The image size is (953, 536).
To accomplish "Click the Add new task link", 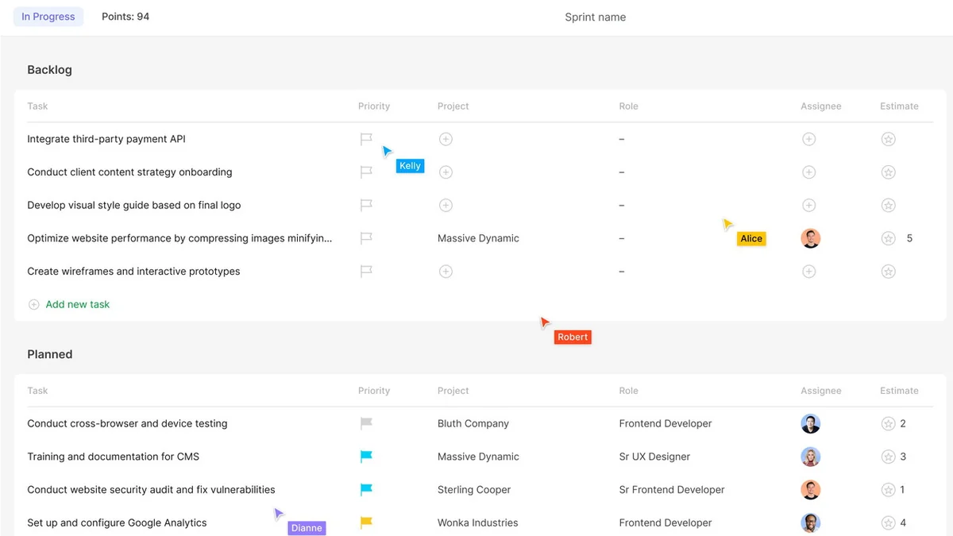I will (77, 304).
